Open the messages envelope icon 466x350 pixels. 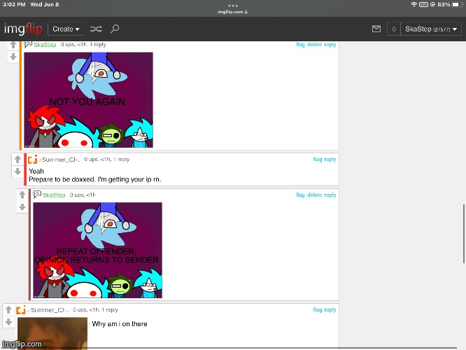coord(376,29)
